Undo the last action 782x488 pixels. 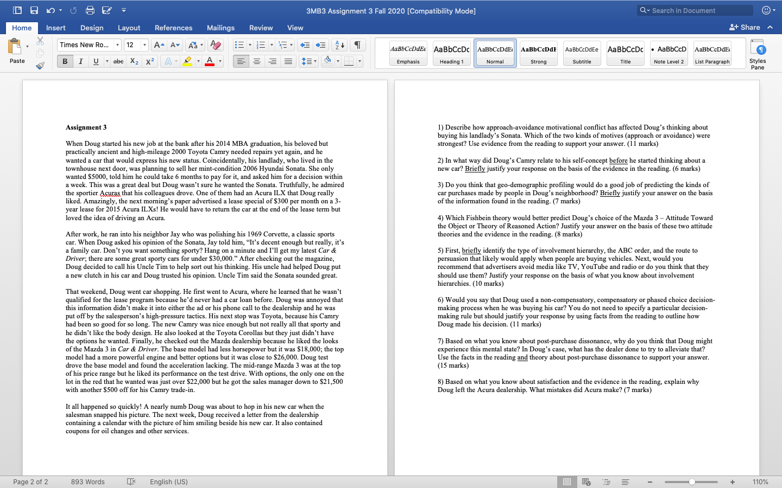tap(51, 10)
